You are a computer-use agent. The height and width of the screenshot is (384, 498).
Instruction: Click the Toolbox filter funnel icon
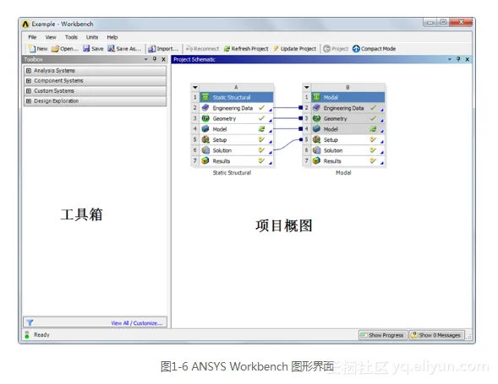click(30, 322)
